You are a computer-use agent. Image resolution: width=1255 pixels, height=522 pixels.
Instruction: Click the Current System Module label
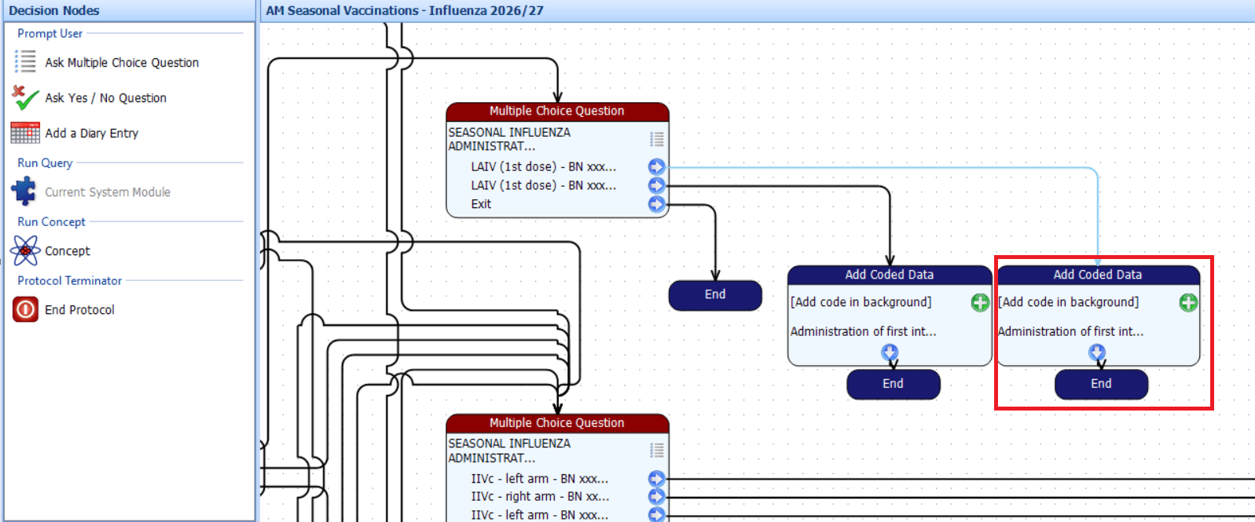[x=108, y=192]
